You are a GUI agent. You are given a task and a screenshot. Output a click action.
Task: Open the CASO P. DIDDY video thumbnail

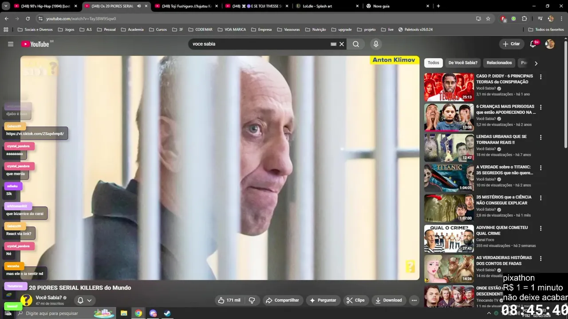pos(449,87)
